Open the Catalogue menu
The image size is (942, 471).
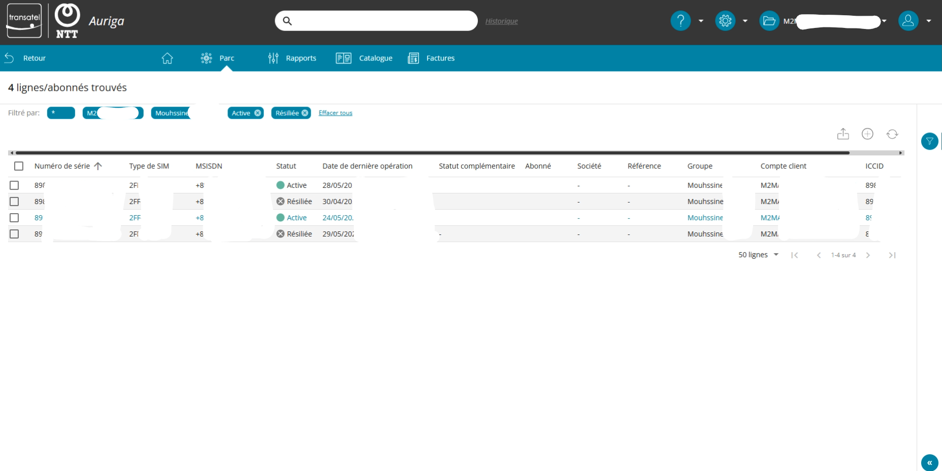[x=364, y=58]
